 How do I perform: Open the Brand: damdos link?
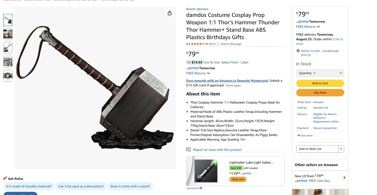pos(197,9)
